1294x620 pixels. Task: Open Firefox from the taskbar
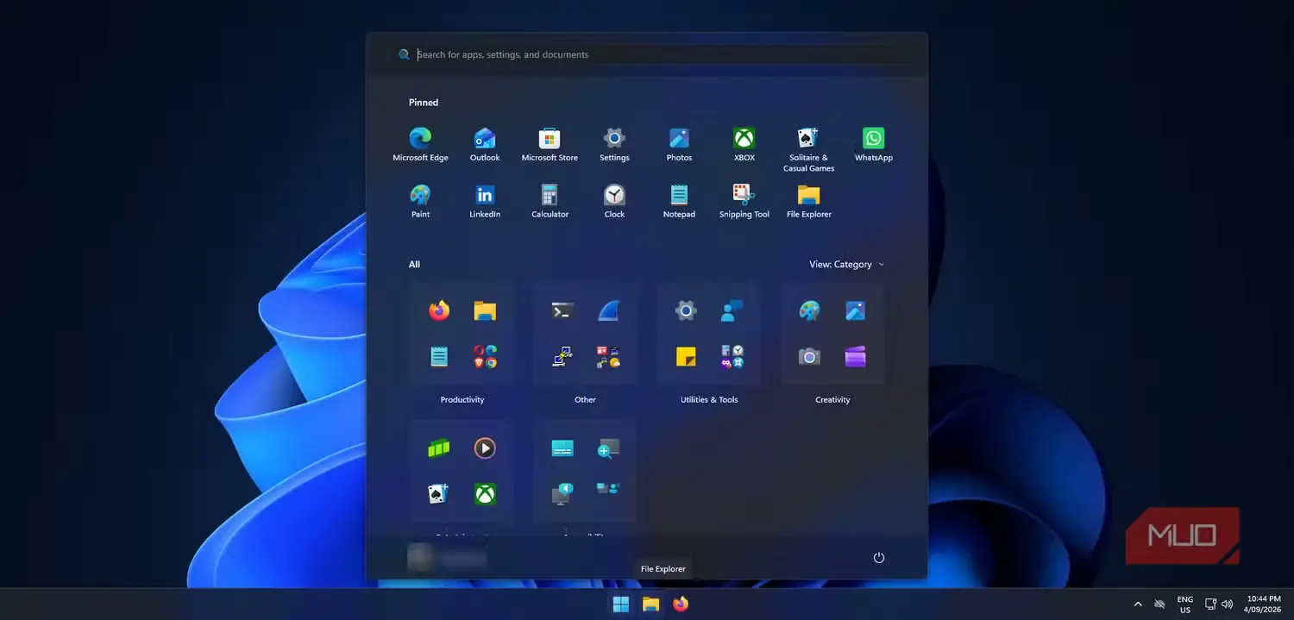(x=681, y=604)
